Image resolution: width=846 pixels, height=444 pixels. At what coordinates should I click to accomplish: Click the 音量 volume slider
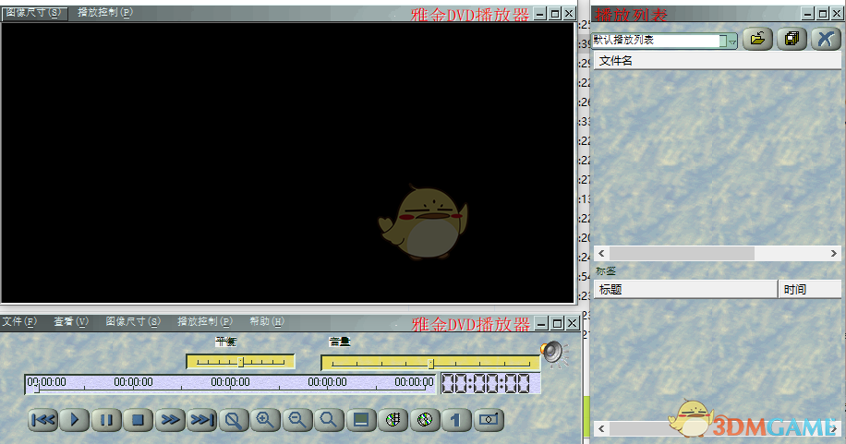click(x=429, y=363)
